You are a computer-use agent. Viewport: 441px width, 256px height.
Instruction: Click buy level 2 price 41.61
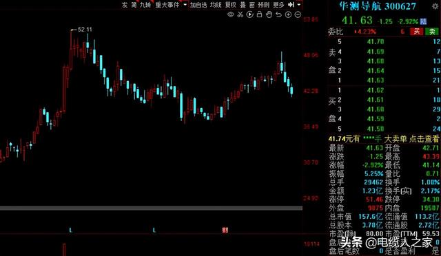[376, 100]
